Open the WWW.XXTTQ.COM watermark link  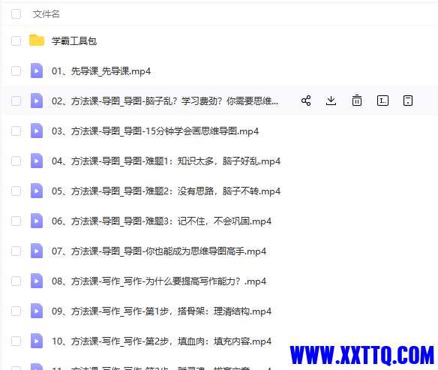[x=361, y=355]
